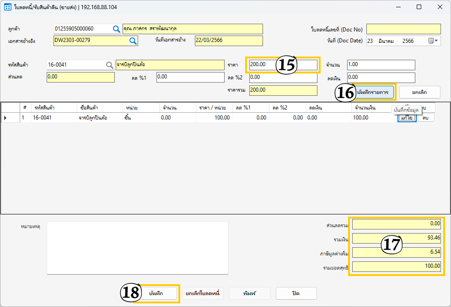Screen dimensions: 451x307
Task: Click the พิมพ์ print button
Action: [249, 293]
